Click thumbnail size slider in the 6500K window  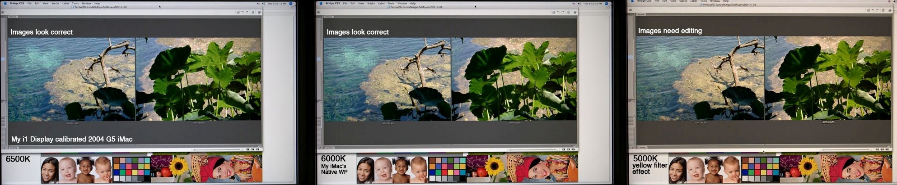pos(217,149)
